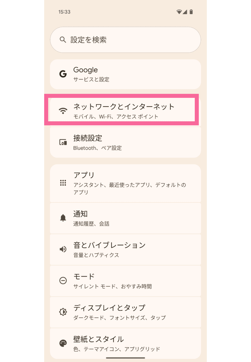
Task: Tap the notification bell icon
Action: [x=63, y=218]
